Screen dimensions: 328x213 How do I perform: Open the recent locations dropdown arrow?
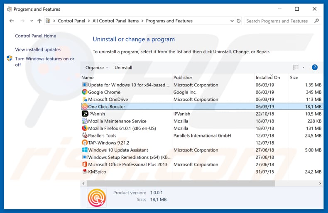(x=32, y=21)
